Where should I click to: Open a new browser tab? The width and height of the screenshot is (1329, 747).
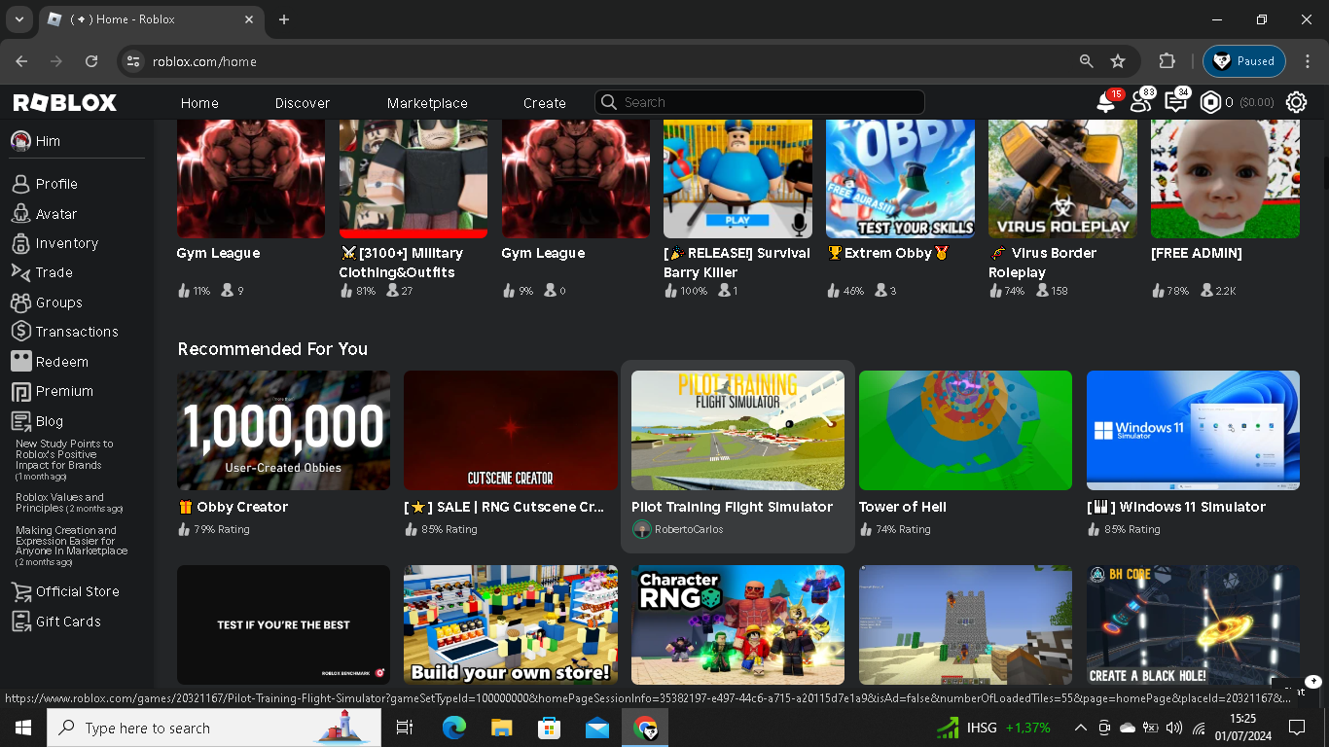(284, 19)
